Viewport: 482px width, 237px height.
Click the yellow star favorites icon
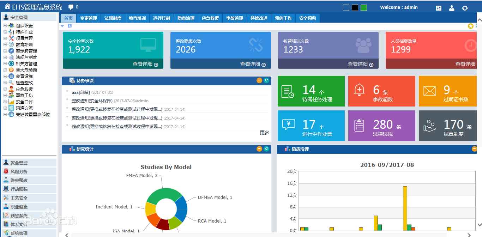tap(470, 26)
